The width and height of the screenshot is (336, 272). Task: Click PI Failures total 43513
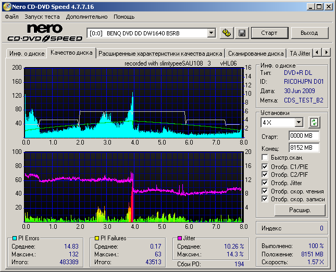[x=153, y=262]
